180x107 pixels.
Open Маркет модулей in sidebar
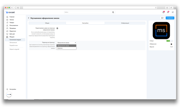(14, 49)
